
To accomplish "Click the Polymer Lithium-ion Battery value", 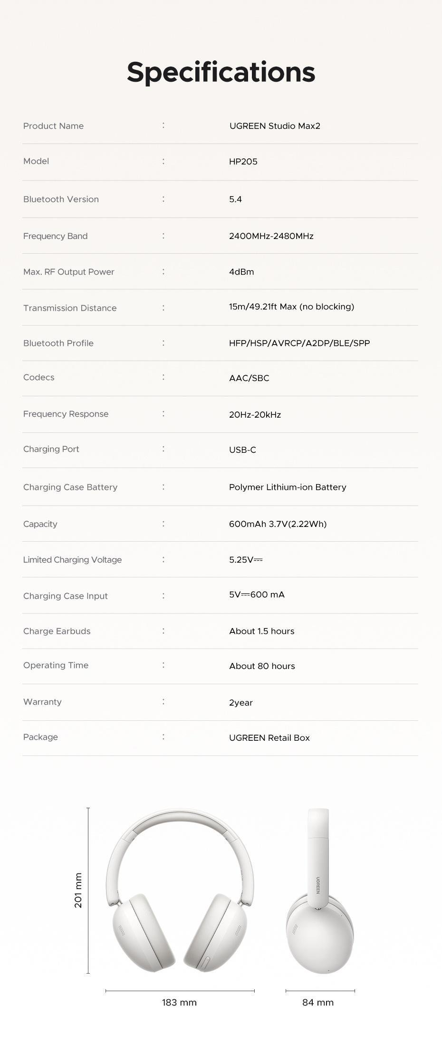I will pyautogui.click(x=288, y=487).
